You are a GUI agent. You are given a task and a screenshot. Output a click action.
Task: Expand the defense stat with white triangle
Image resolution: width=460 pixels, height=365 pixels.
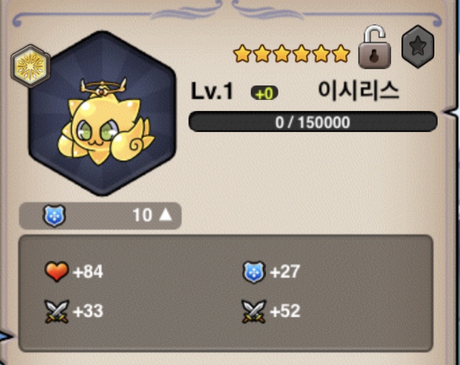pos(100,216)
